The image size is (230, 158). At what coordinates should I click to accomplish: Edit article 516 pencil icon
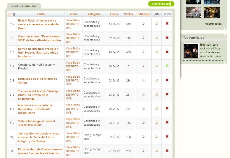[157, 38]
